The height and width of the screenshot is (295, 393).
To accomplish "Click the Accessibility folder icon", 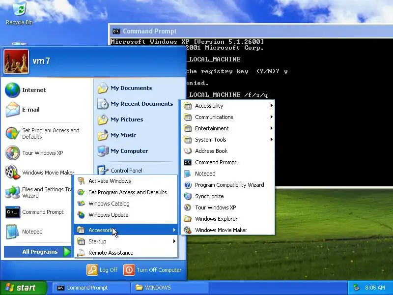I will (188, 106).
